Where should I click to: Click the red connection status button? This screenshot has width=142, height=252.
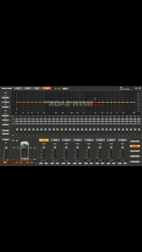pos(47,88)
